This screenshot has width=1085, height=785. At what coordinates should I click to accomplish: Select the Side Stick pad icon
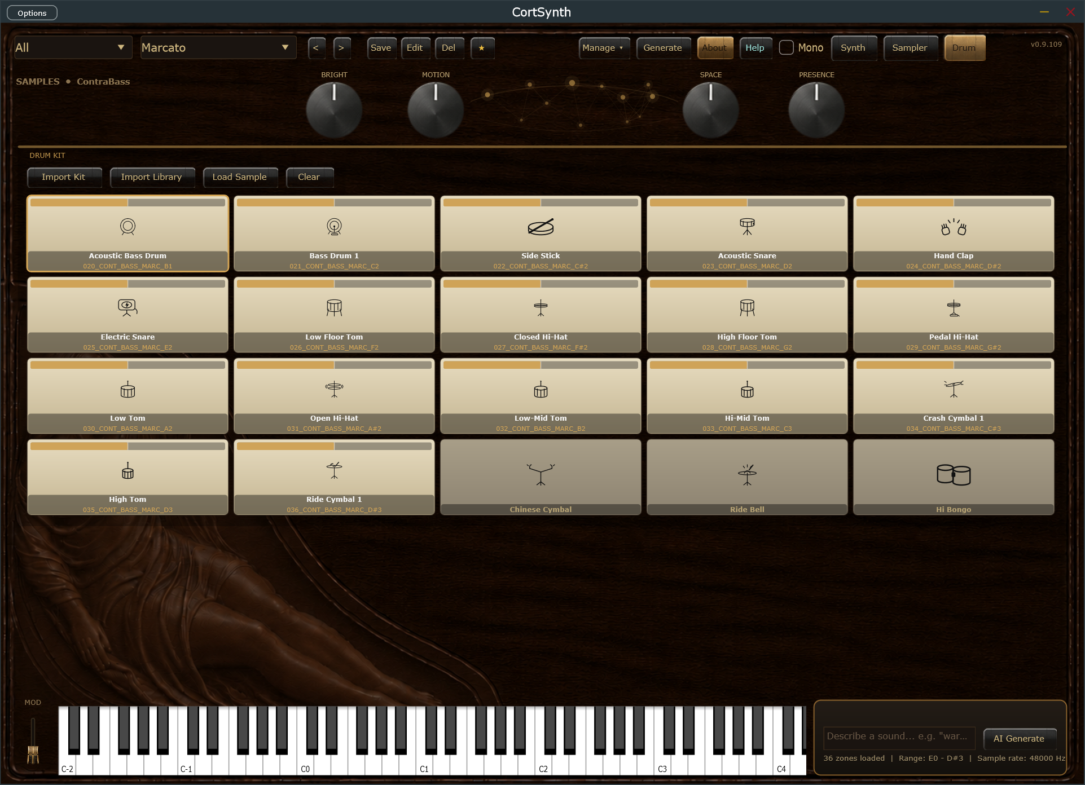pos(541,227)
